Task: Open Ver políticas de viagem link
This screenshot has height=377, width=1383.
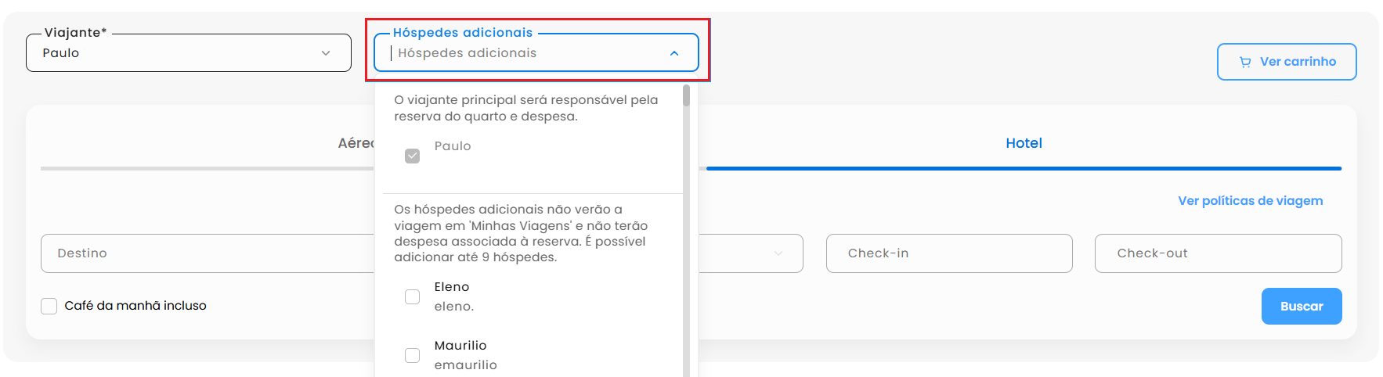Action: [x=1250, y=201]
